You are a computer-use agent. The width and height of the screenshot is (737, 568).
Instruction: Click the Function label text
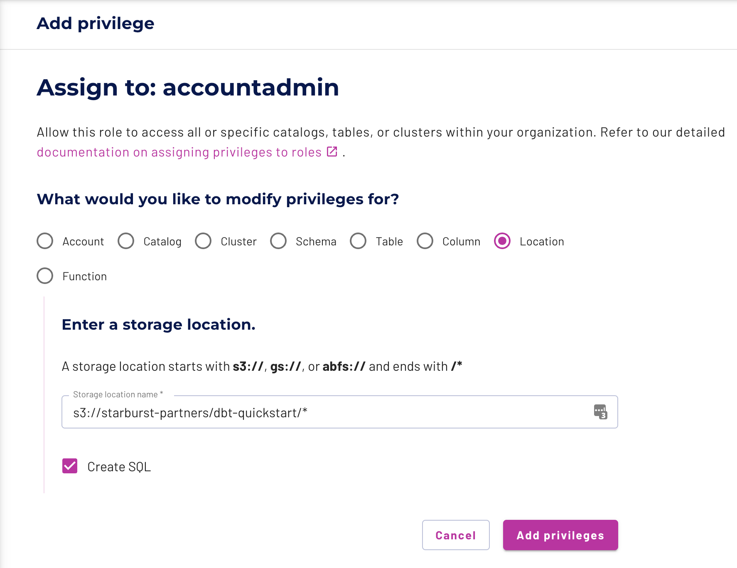tap(85, 276)
